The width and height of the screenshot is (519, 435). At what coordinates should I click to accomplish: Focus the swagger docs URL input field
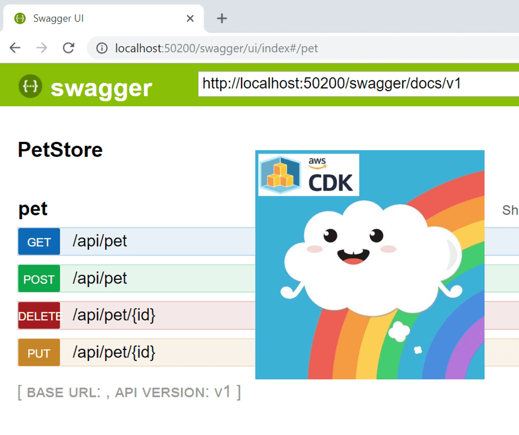pos(359,84)
